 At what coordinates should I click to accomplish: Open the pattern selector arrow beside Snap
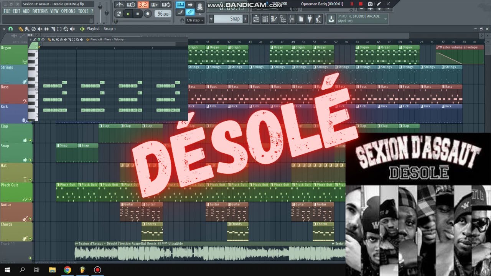pos(211,19)
